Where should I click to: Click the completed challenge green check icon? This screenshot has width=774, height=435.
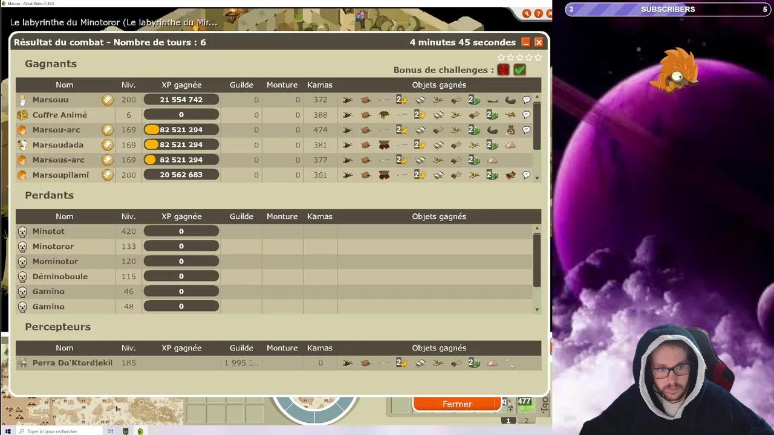(519, 70)
